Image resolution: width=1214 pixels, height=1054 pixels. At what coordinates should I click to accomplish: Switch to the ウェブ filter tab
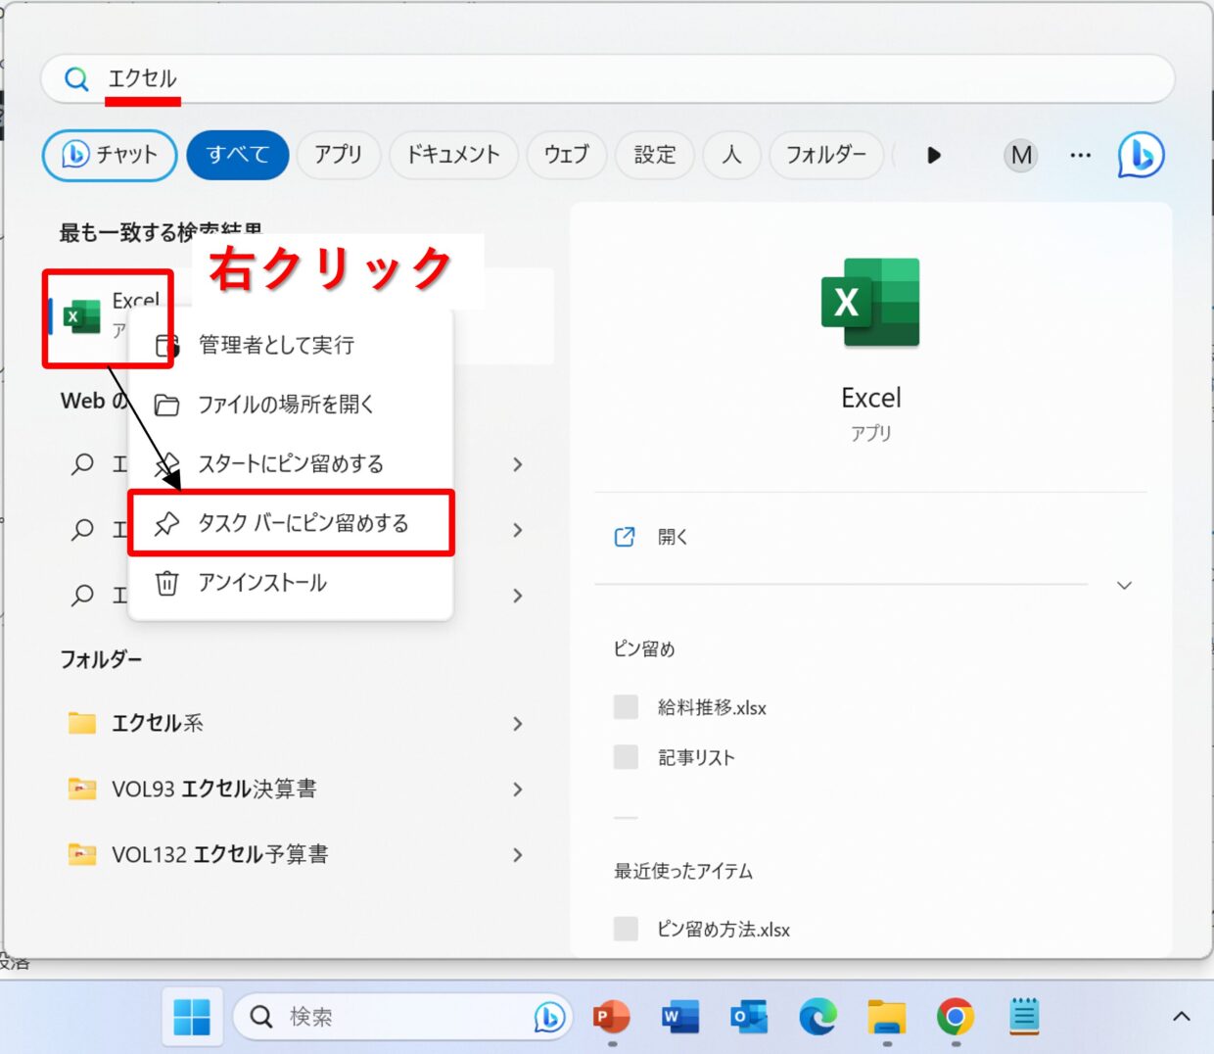(x=567, y=155)
